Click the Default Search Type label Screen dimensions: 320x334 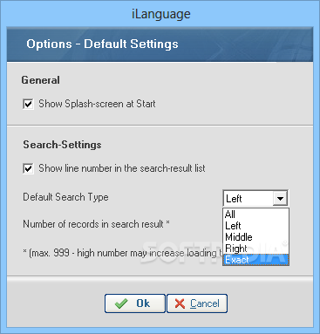pos(65,197)
